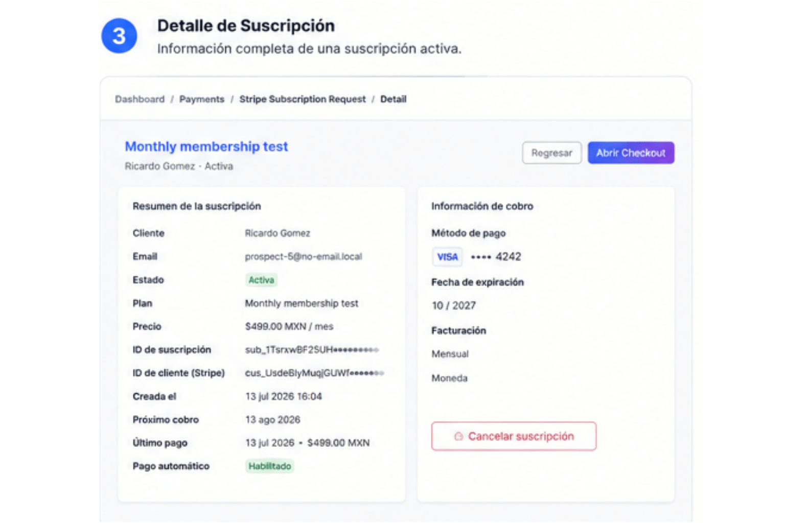
Task: Open the Dashboard breadcrumb link
Action: [x=140, y=99]
